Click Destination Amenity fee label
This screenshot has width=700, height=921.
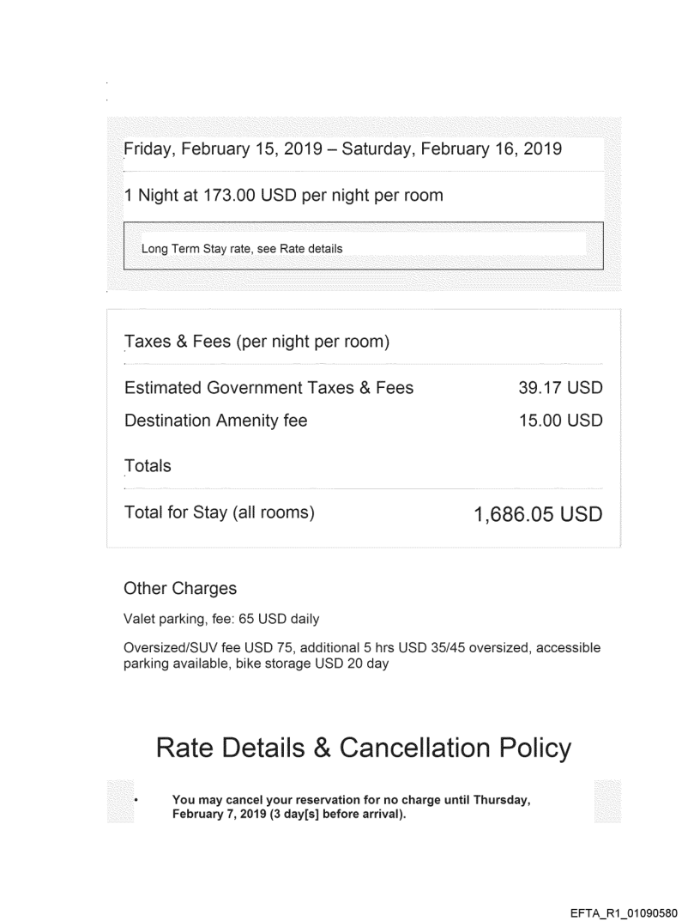[x=215, y=421]
